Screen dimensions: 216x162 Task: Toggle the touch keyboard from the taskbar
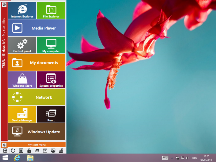165,158
